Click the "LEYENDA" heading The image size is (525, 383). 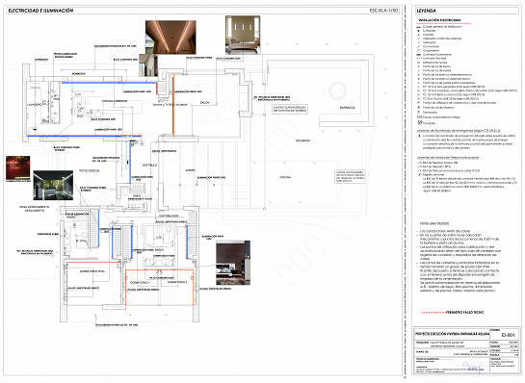(x=426, y=11)
